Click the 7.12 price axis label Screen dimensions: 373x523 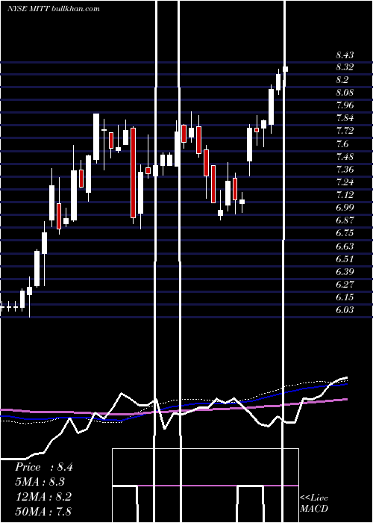click(x=345, y=194)
